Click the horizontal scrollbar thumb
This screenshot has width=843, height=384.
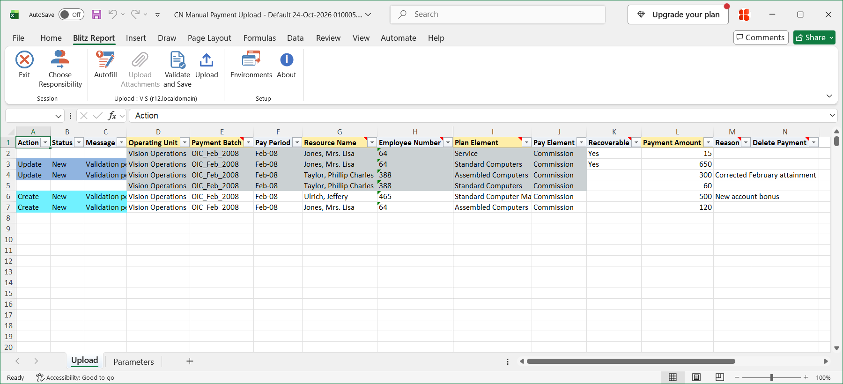click(631, 362)
